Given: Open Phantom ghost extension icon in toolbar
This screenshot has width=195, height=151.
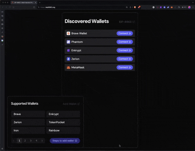Looking at the screenshot, I should [168, 7].
